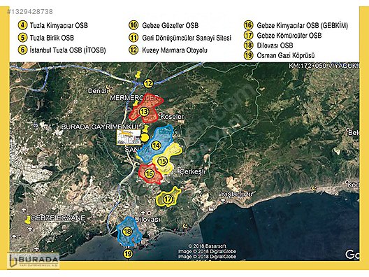
Task: Click map marker 15 in the yellow zone
Action: coord(162,162)
